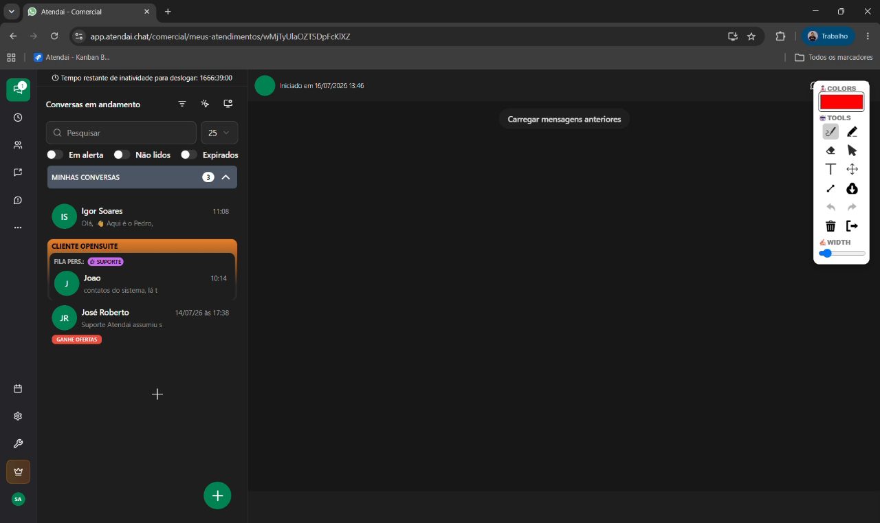Click the crown icon in the sidebar
The width and height of the screenshot is (880, 523).
(18, 471)
